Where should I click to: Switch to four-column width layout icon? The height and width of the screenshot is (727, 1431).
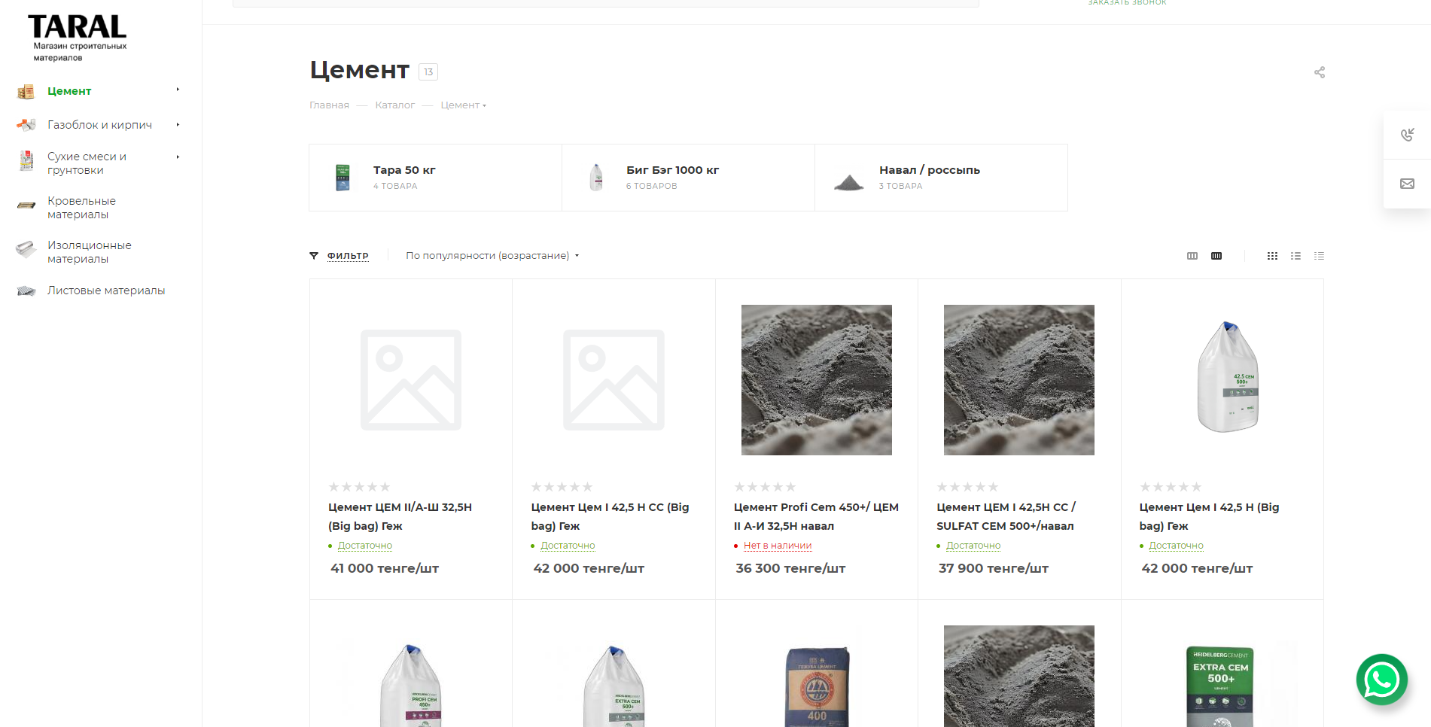pyautogui.click(x=1216, y=256)
